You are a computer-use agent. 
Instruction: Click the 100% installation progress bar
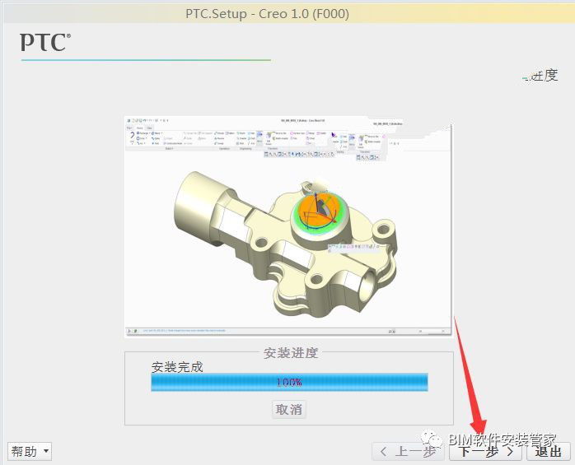click(x=289, y=382)
